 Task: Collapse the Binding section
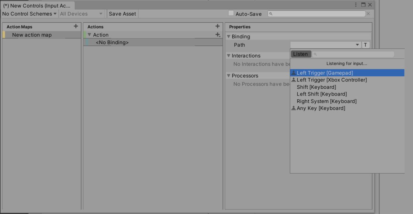coord(228,36)
